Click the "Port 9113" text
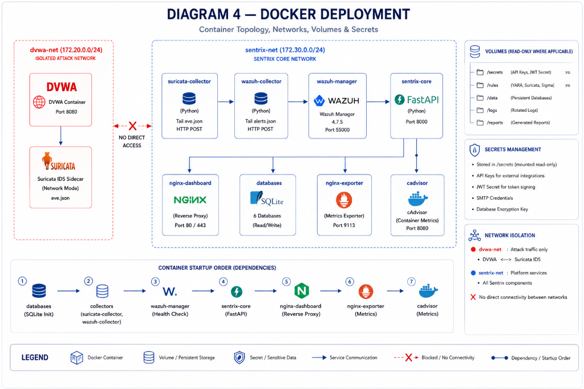This screenshot has height=389, width=584. pos(344,225)
